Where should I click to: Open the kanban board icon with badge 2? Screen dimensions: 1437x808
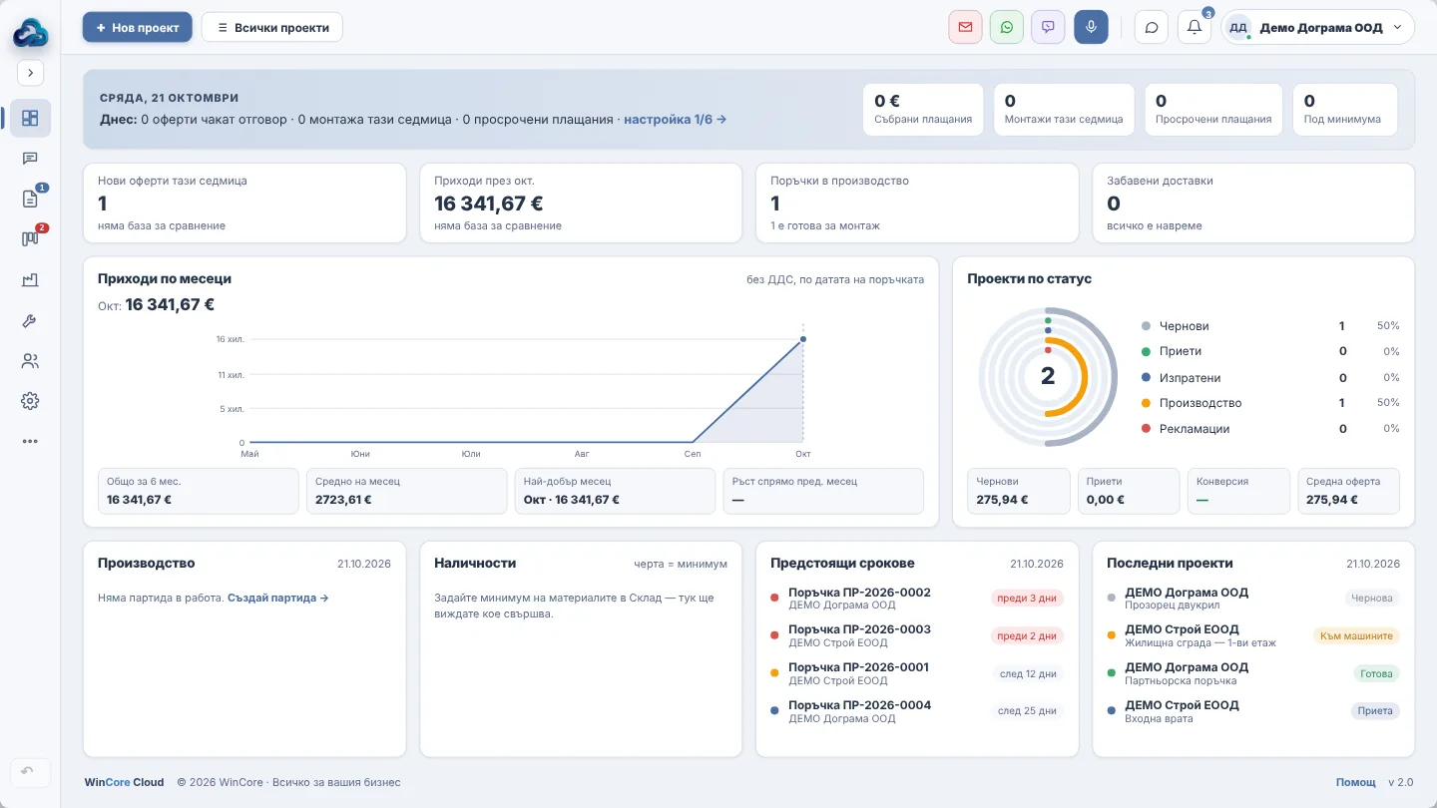(x=30, y=239)
